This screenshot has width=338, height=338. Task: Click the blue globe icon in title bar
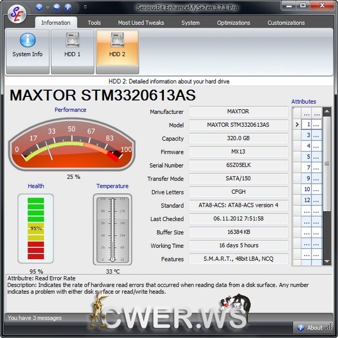39,7
